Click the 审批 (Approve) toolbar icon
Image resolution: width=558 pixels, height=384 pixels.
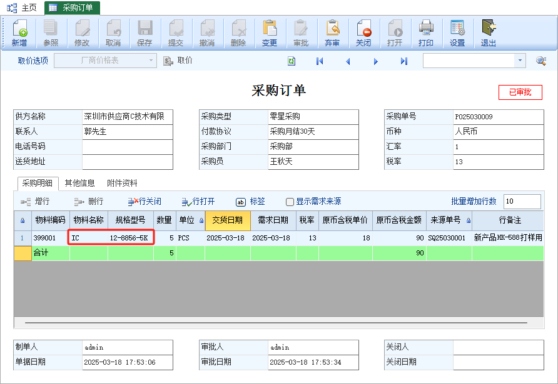click(x=301, y=32)
